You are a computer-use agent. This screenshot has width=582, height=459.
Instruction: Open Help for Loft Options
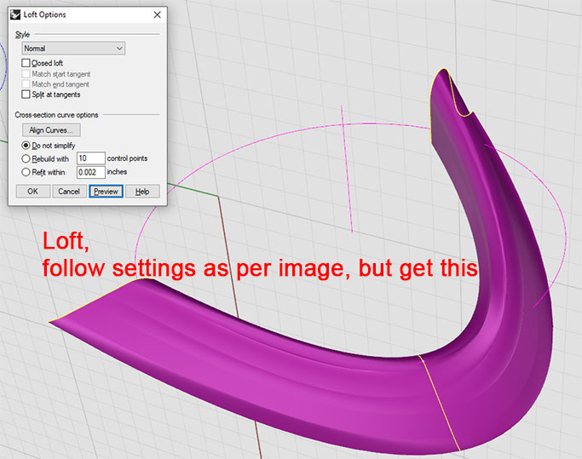[x=142, y=192]
